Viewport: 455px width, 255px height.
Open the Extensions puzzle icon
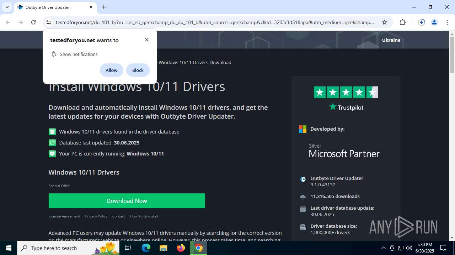(x=402, y=22)
